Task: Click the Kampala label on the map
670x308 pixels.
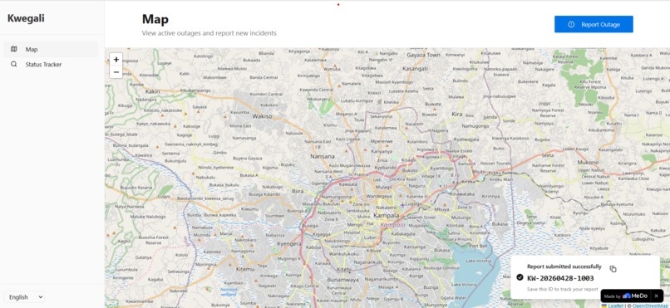Action: [x=386, y=215]
